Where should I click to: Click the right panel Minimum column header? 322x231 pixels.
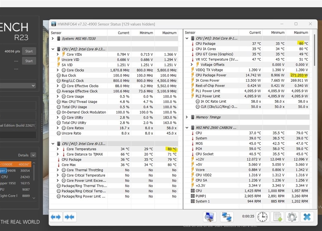(278, 33)
